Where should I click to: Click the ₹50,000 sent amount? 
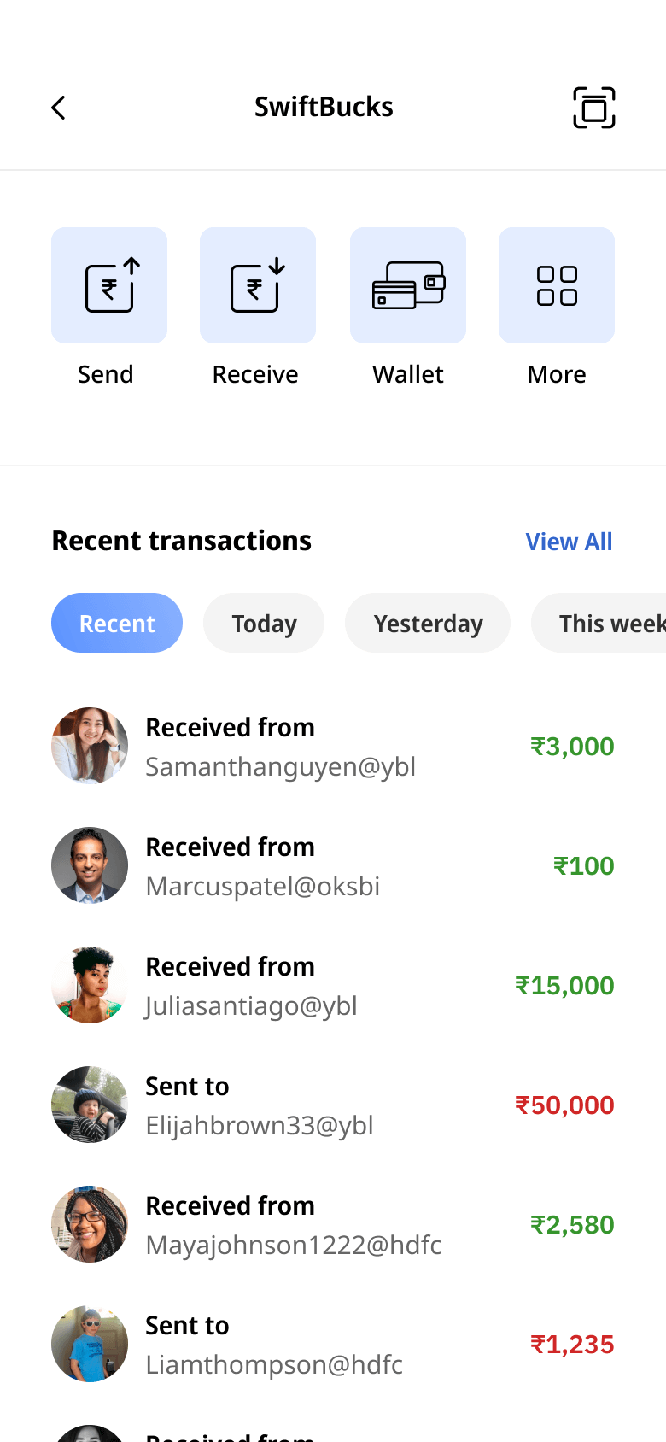[564, 1105]
